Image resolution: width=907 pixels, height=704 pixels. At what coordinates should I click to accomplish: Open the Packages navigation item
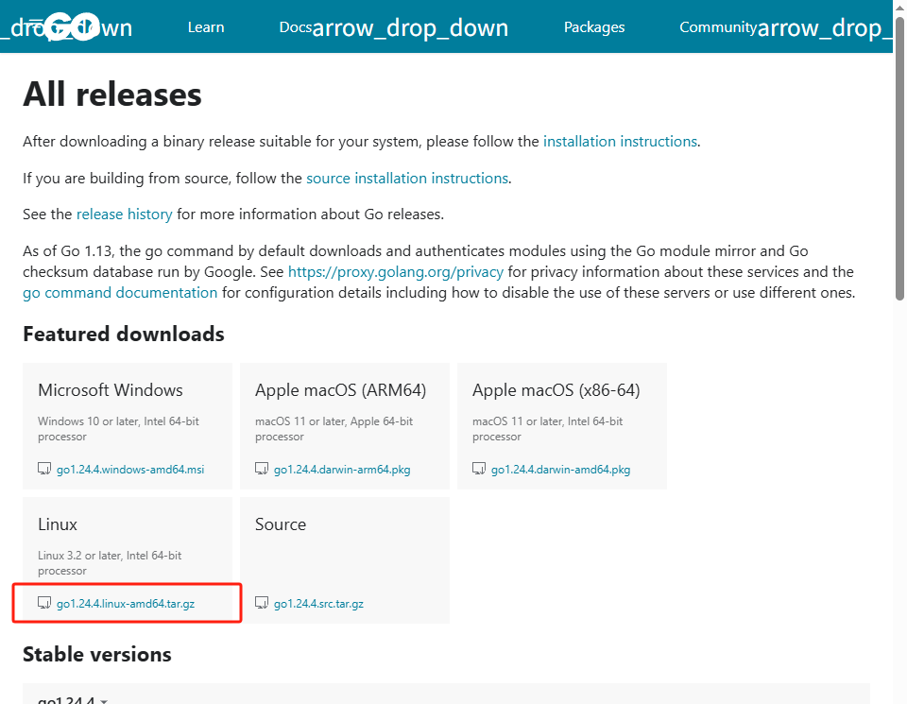pyautogui.click(x=594, y=27)
